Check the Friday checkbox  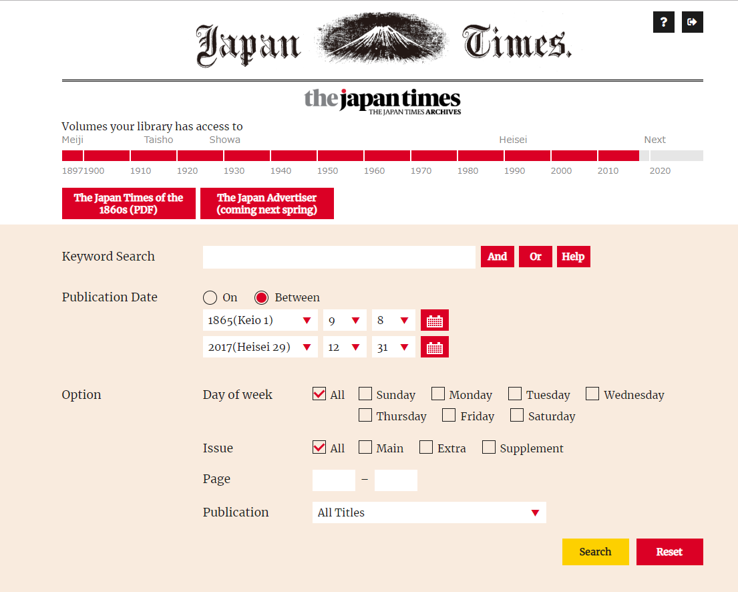[449, 416]
